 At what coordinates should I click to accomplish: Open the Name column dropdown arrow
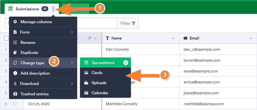(173, 38)
